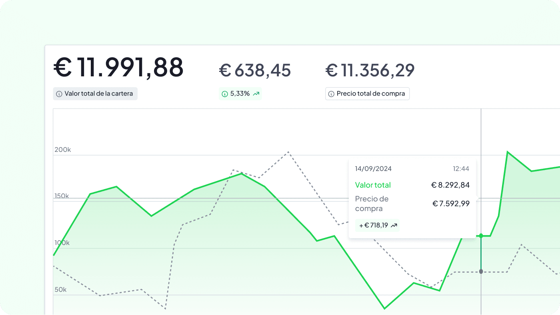Toggle the +€718,19 gain badge

pos(376,225)
